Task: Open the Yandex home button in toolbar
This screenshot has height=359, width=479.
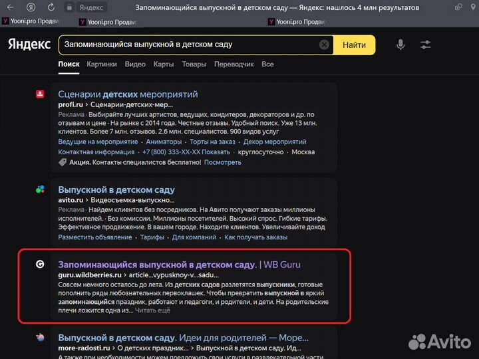Action: pyautogui.click(x=31, y=7)
